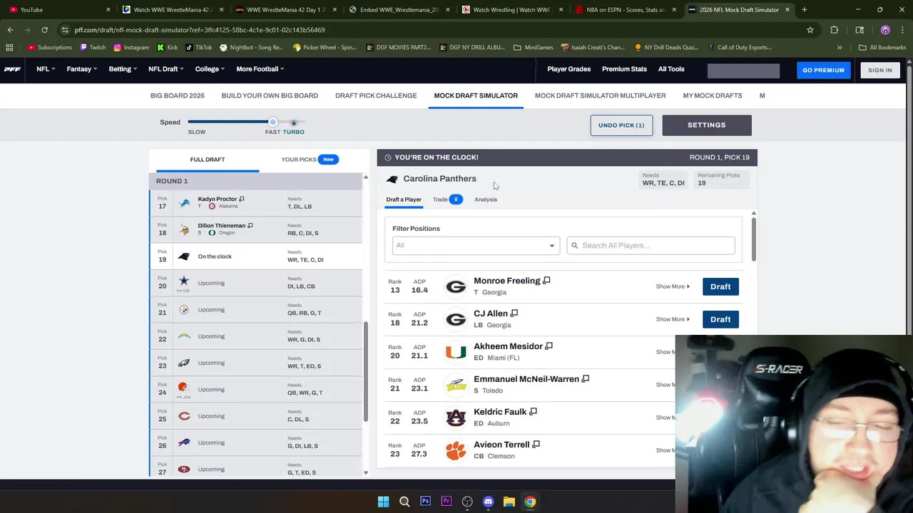Adjust the draft Speed slider handle

[x=272, y=122]
